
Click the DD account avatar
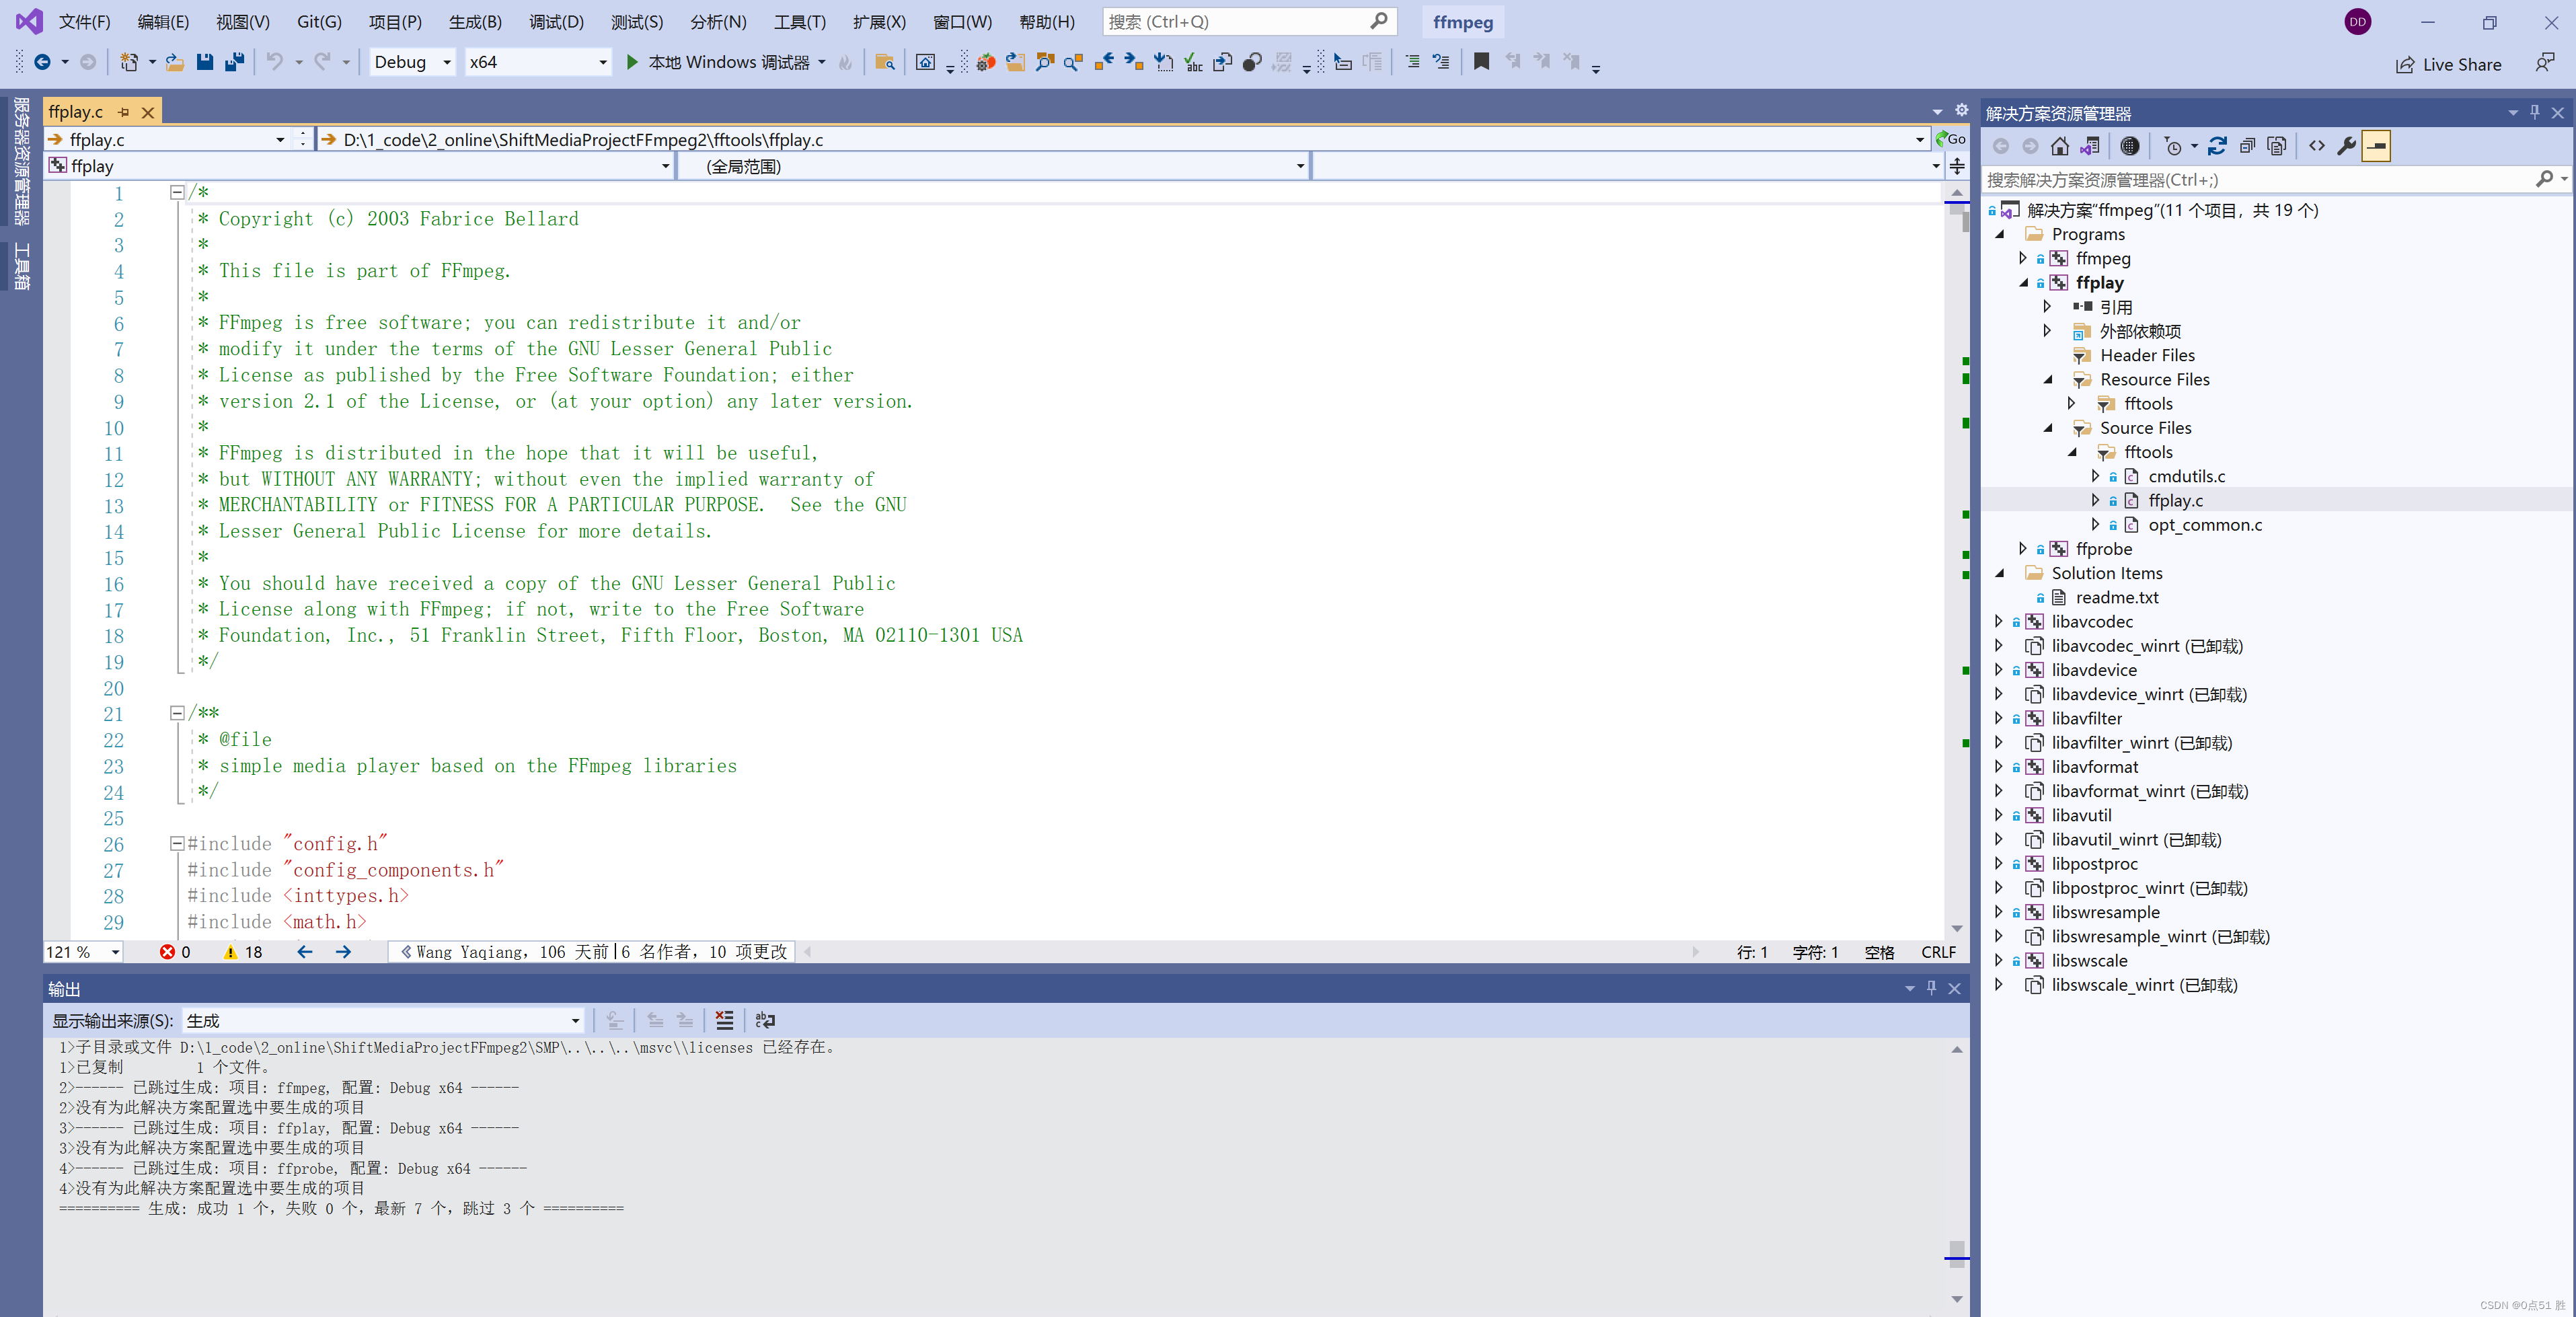pos(2357,22)
